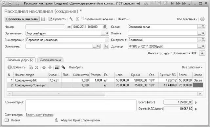Click the barcode scan icon

tap(57, 67)
